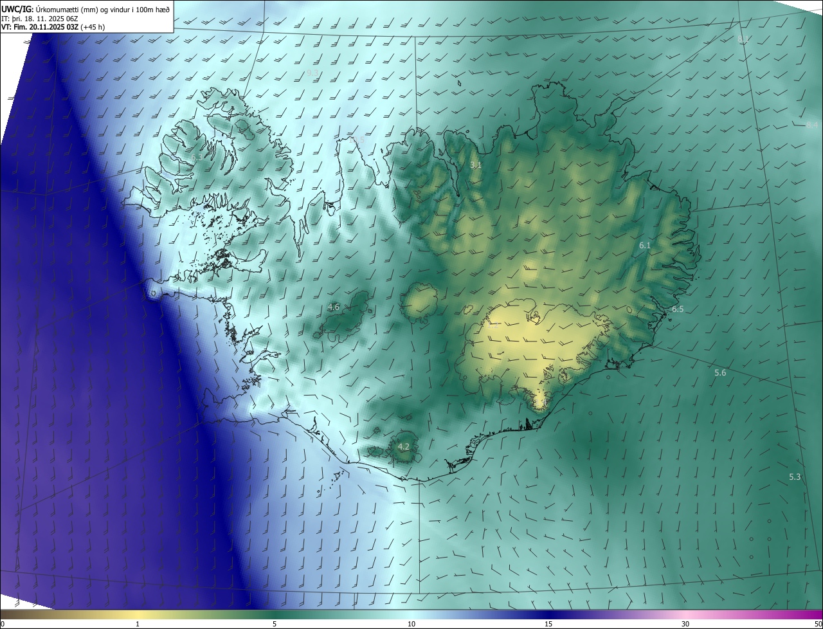
Task: Click the 8.1 value label on the map
Action: tap(743, 41)
